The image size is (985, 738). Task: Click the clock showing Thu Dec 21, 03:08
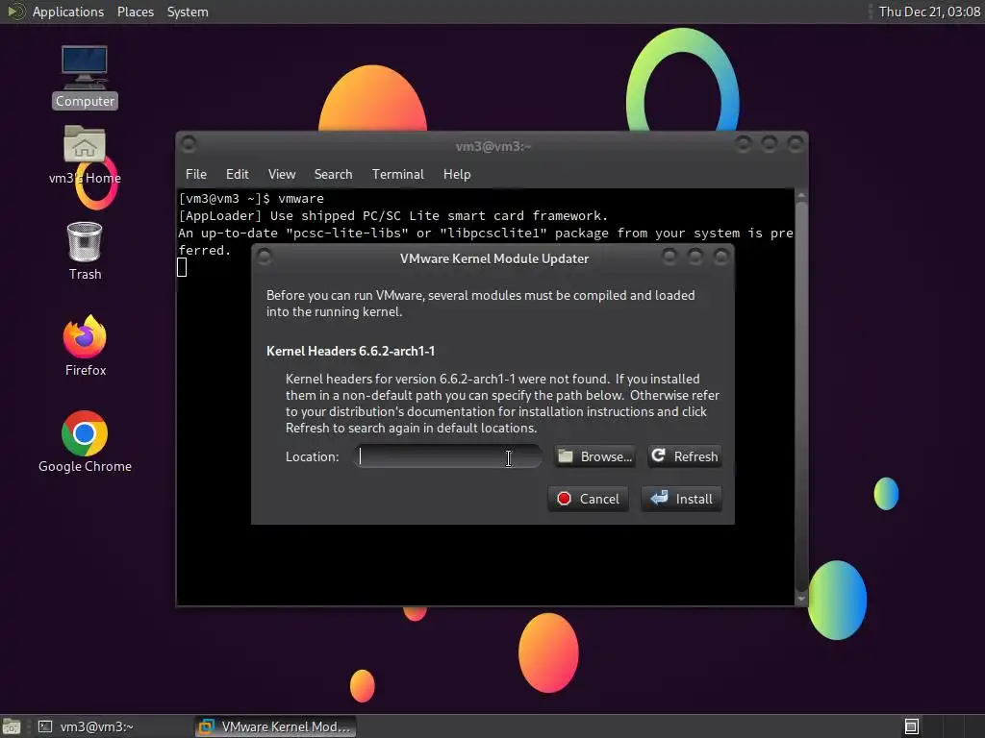pos(928,12)
